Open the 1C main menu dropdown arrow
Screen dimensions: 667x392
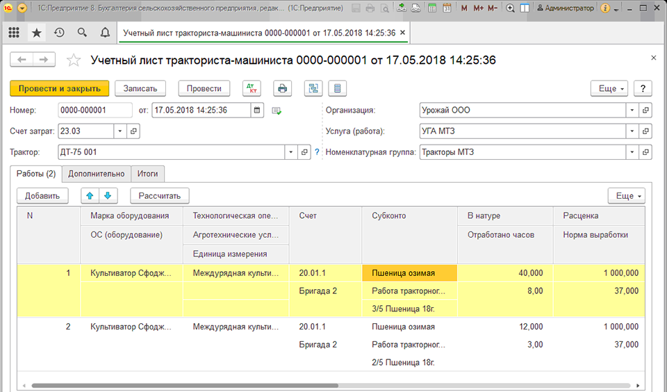tap(22, 8)
